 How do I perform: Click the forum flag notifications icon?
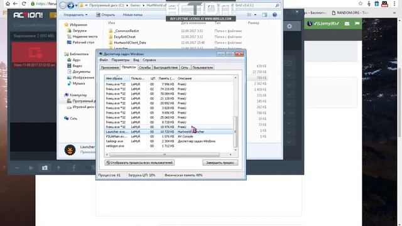357,24
